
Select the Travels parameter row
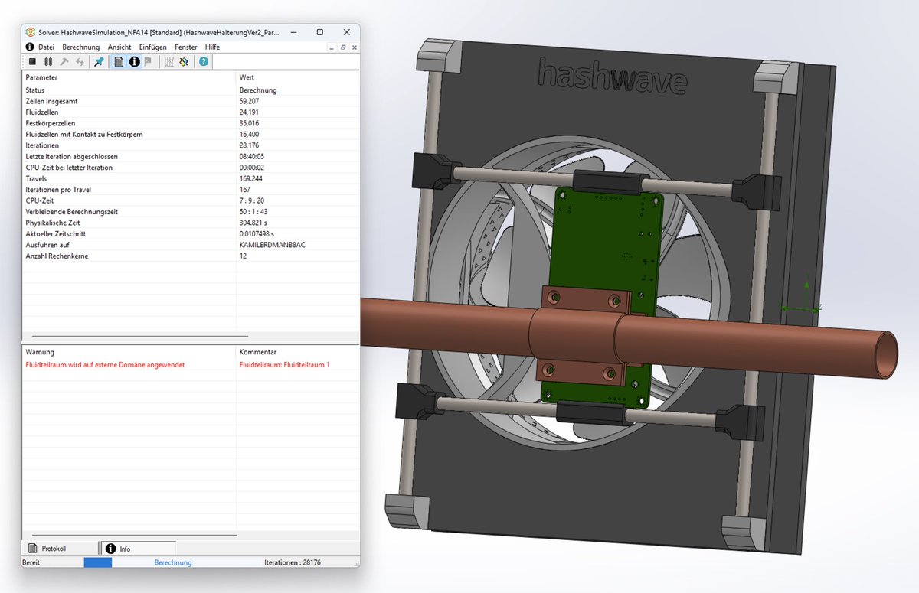point(191,178)
